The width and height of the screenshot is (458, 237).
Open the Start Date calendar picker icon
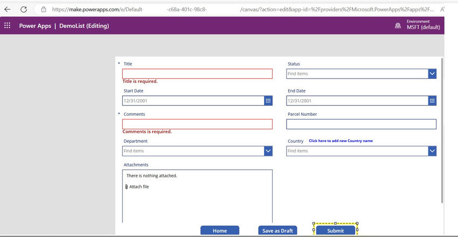click(268, 101)
